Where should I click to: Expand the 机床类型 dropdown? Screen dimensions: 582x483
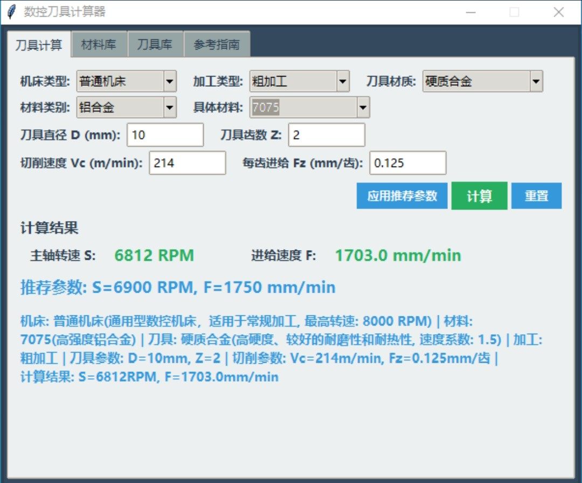[170, 82]
